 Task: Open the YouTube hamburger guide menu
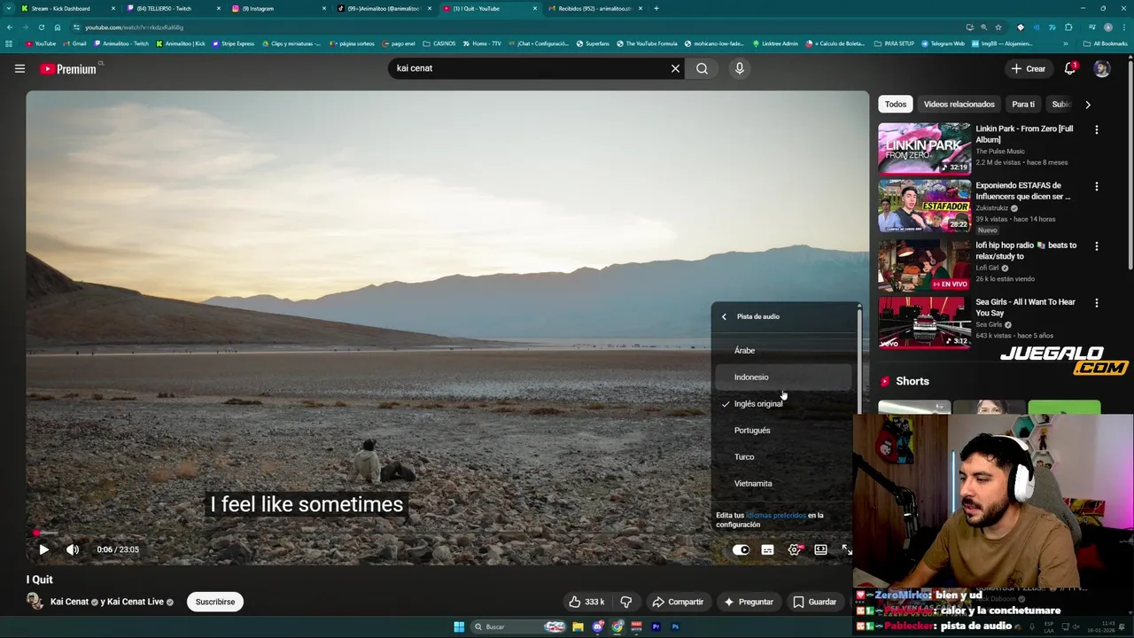[x=19, y=68]
